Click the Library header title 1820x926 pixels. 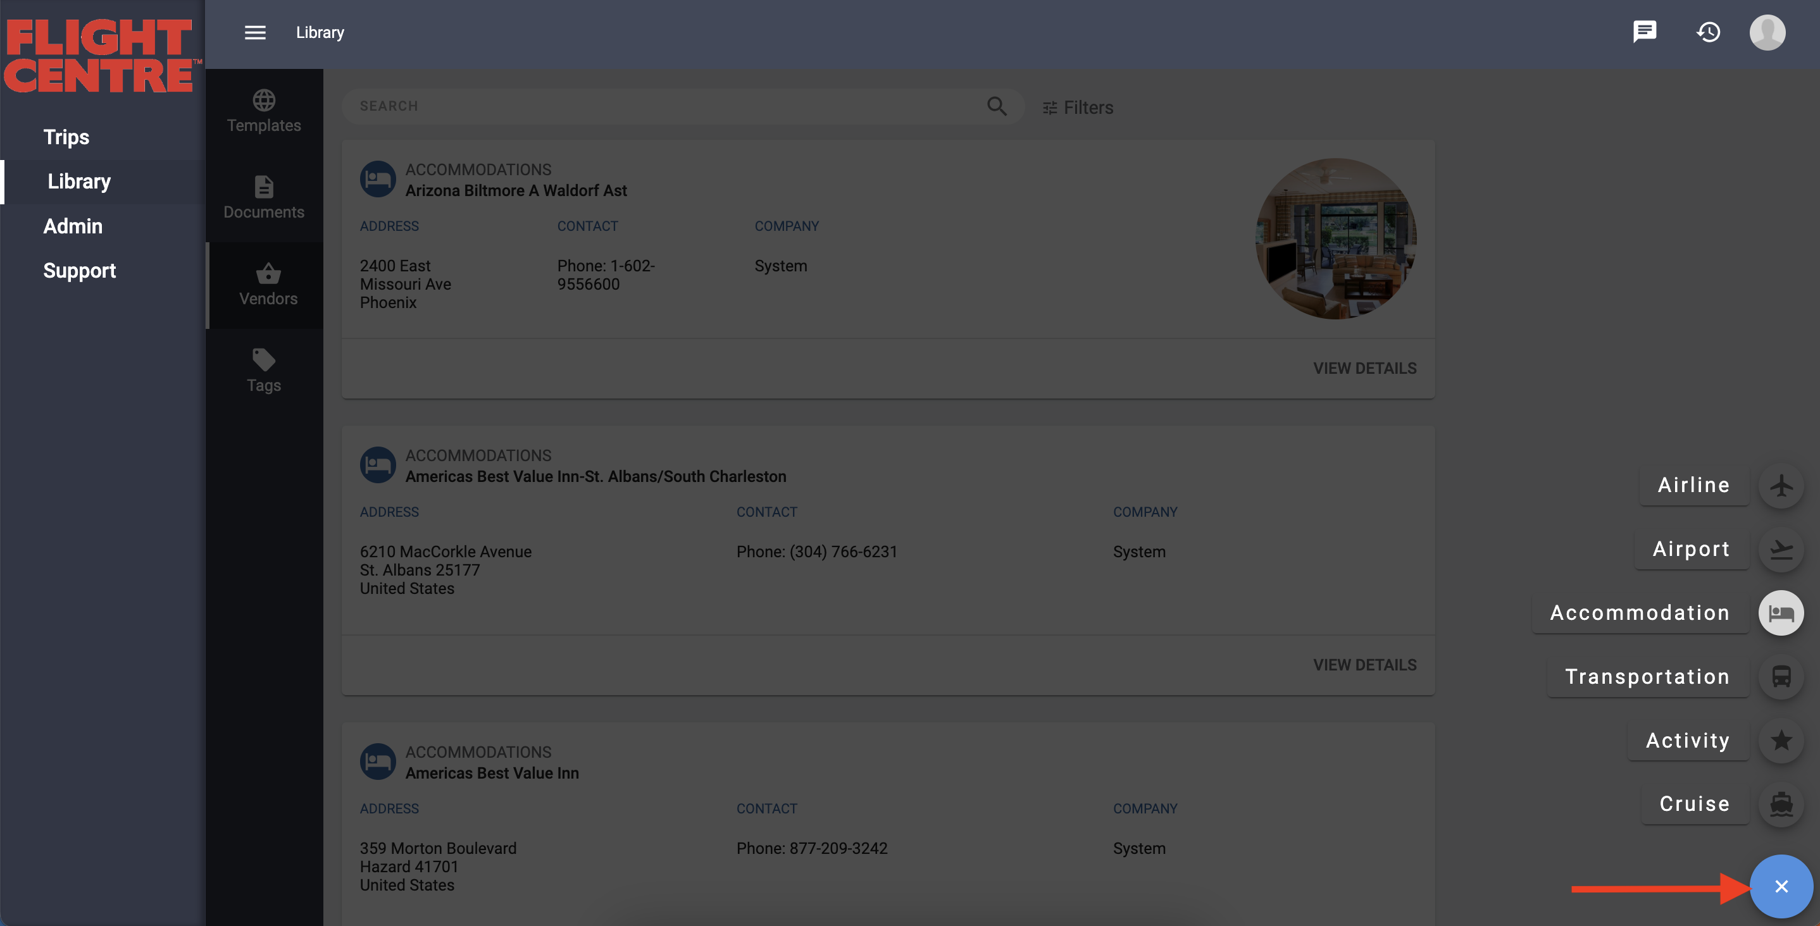[x=320, y=32]
